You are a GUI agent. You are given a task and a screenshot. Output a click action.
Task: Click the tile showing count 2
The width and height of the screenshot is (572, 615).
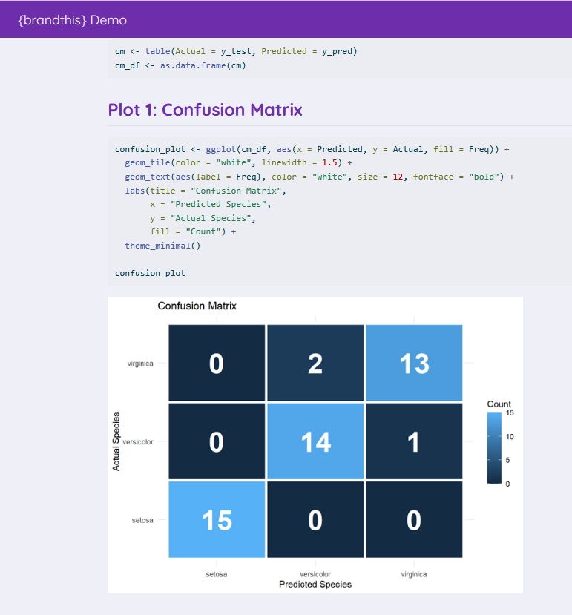315,364
